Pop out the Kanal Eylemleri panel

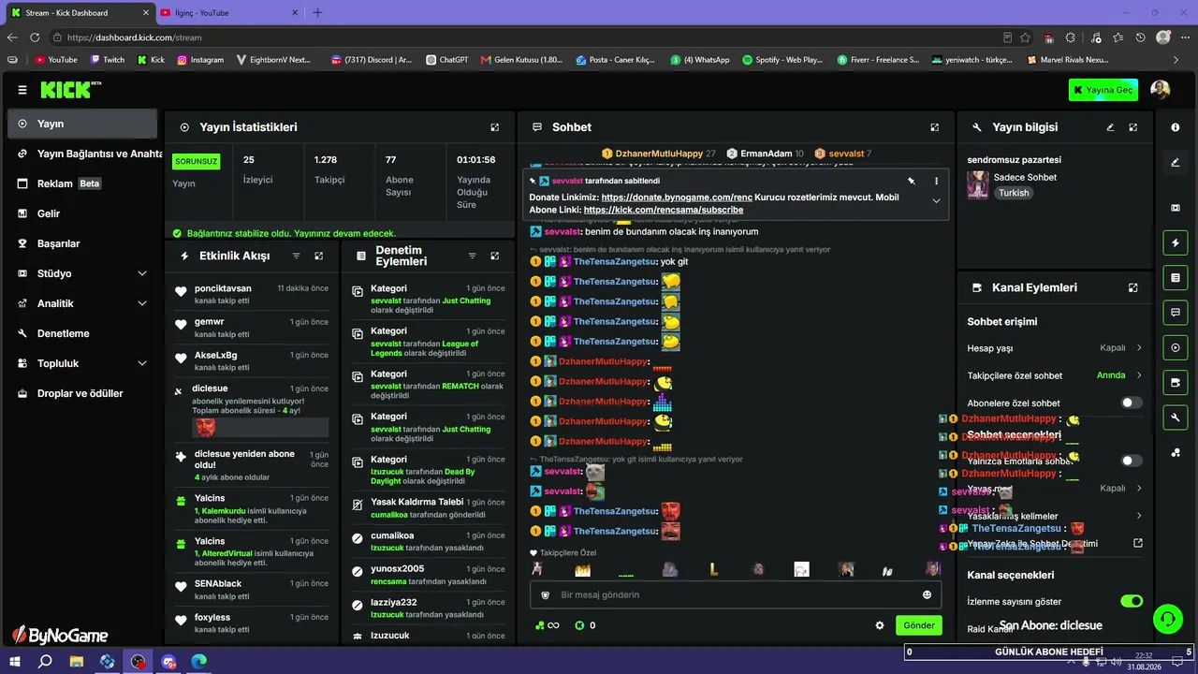1132,288
